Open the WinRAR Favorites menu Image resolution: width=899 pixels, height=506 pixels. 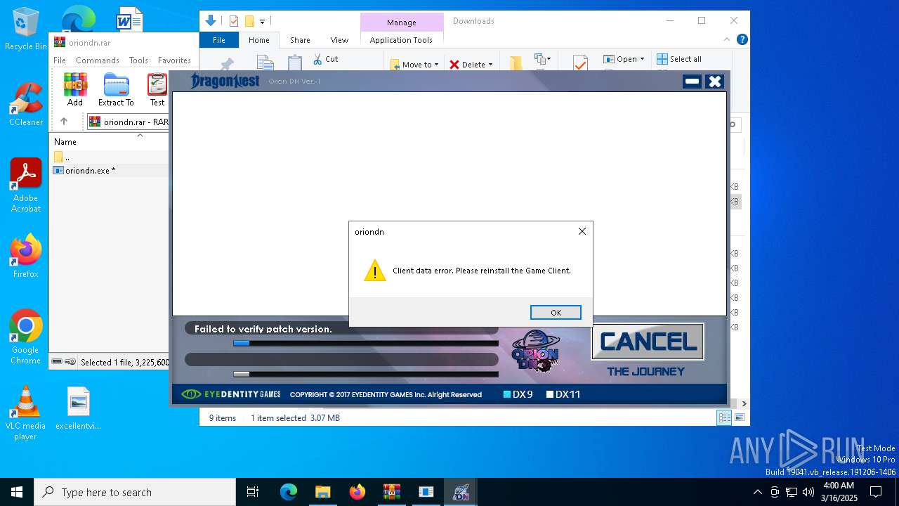[x=174, y=60]
